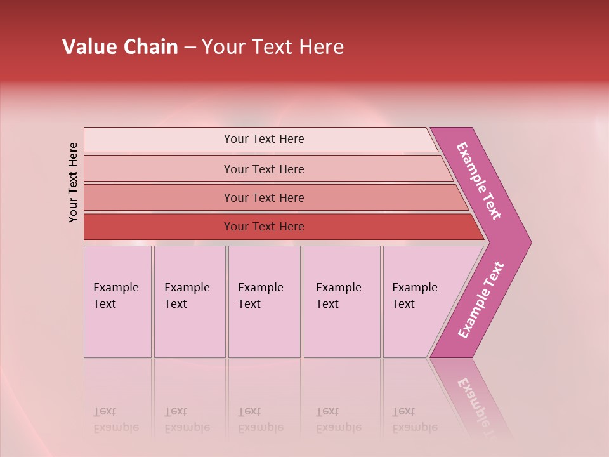This screenshot has width=609, height=457.
Task: Click the bold "Value Chain" title text
Action: tap(120, 47)
